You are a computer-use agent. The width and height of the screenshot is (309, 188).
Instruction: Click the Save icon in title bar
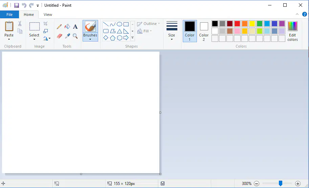coord(17,5)
